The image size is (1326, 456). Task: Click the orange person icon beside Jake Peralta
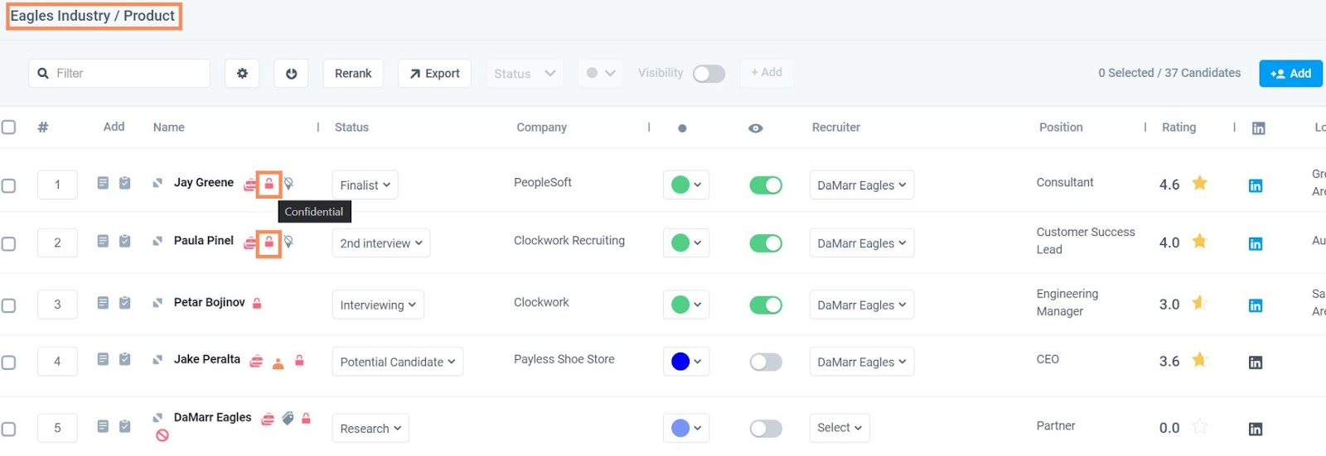(x=278, y=362)
